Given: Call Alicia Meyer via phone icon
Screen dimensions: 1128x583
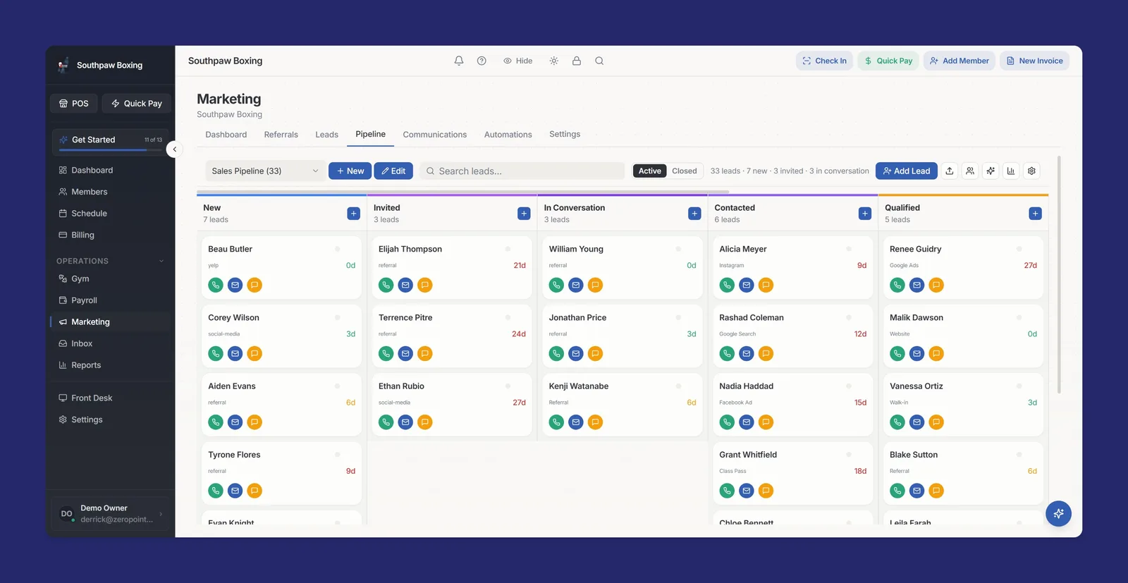Looking at the screenshot, I should click(727, 285).
